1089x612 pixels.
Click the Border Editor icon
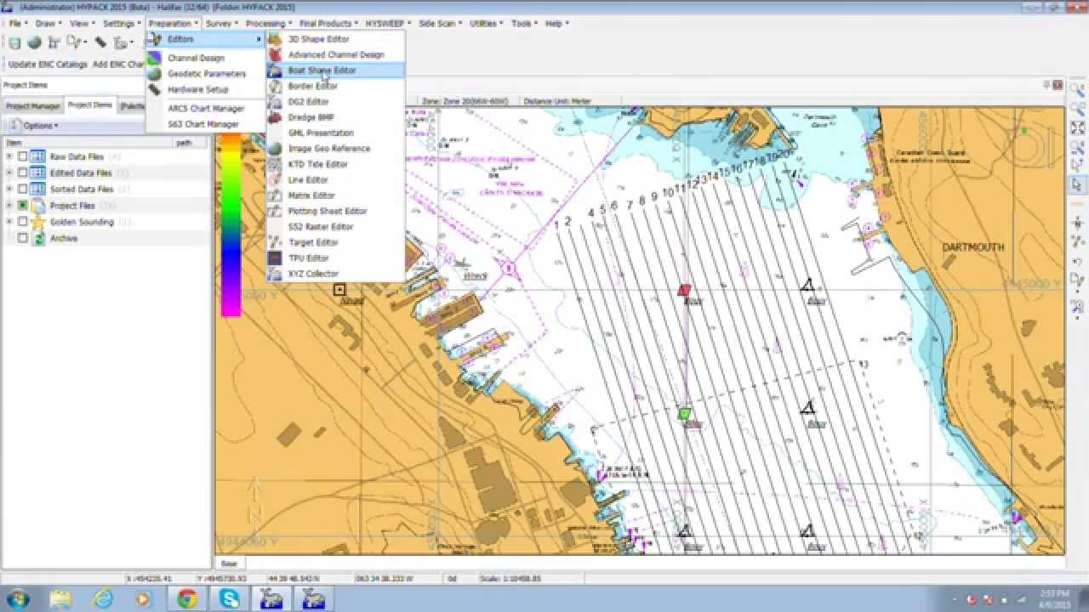[x=275, y=86]
